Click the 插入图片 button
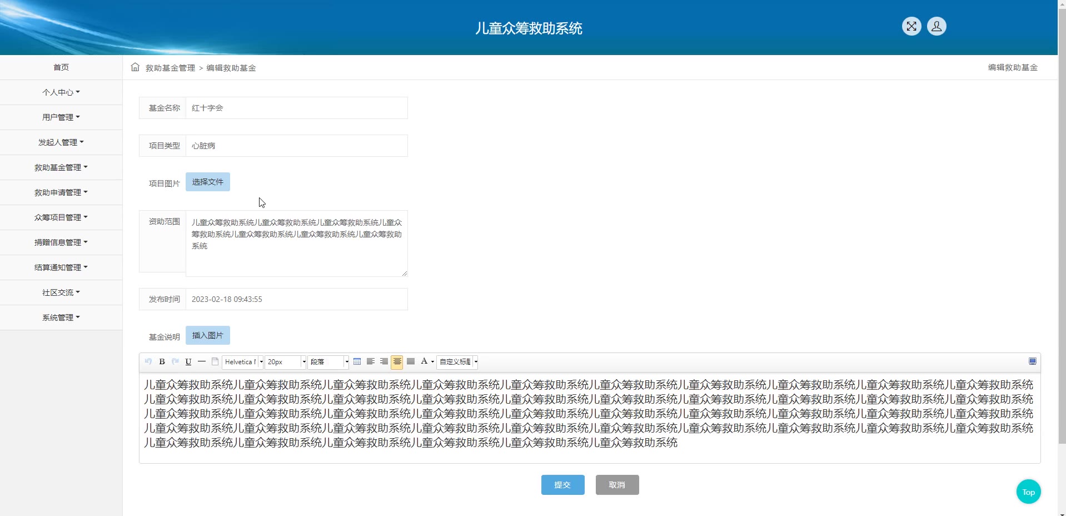Viewport: 1066px width, 516px height. [208, 335]
